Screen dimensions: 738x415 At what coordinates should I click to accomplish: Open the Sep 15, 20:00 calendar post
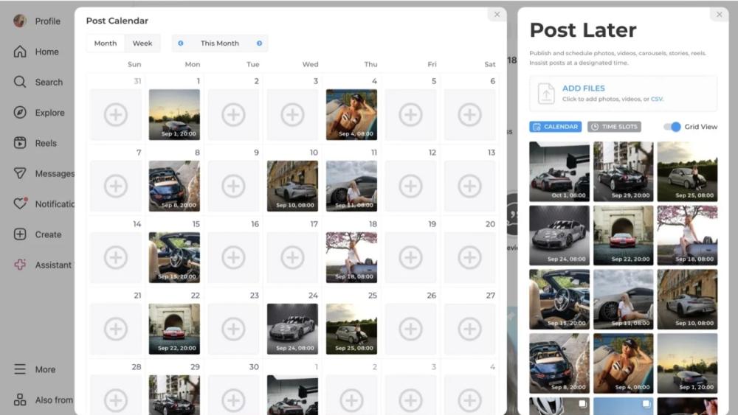174,257
